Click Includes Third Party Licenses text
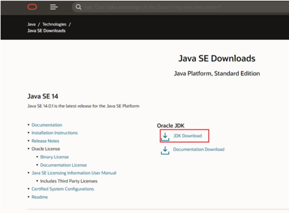This screenshot has height=213, width=289. coord(69,181)
